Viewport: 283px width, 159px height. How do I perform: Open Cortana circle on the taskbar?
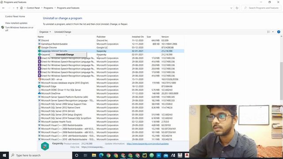[x=76, y=155]
